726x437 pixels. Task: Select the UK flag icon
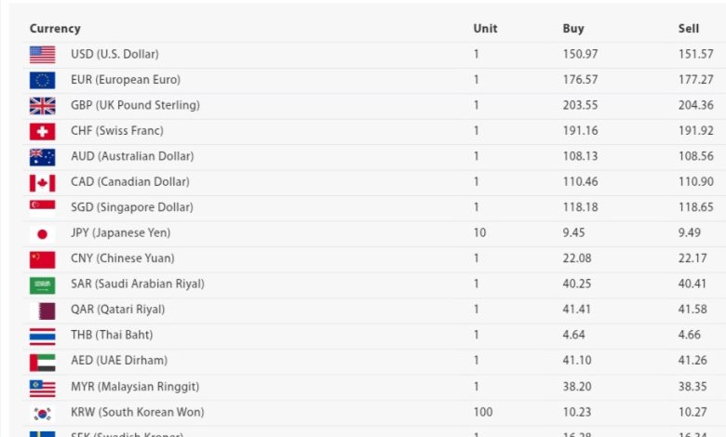click(42, 106)
